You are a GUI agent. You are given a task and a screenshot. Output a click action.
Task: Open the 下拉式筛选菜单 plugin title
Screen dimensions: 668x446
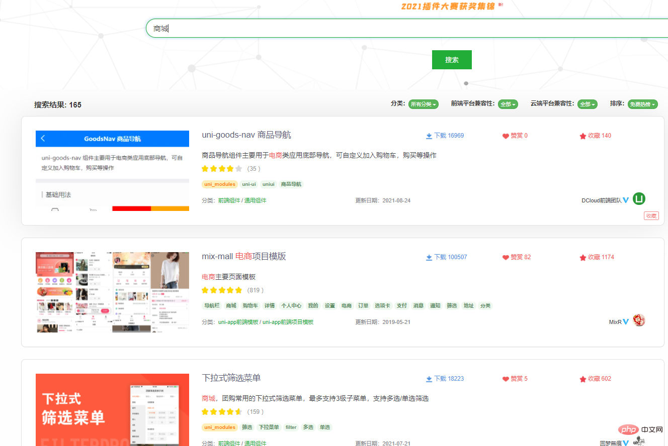(x=231, y=378)
